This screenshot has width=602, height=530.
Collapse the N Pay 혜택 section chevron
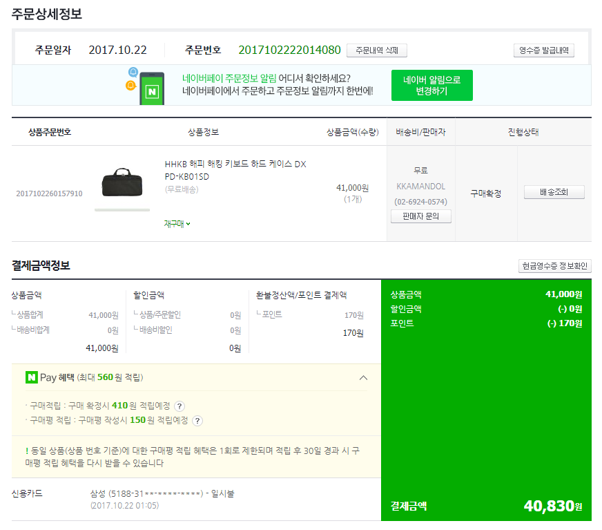click(x=363, y=378)
